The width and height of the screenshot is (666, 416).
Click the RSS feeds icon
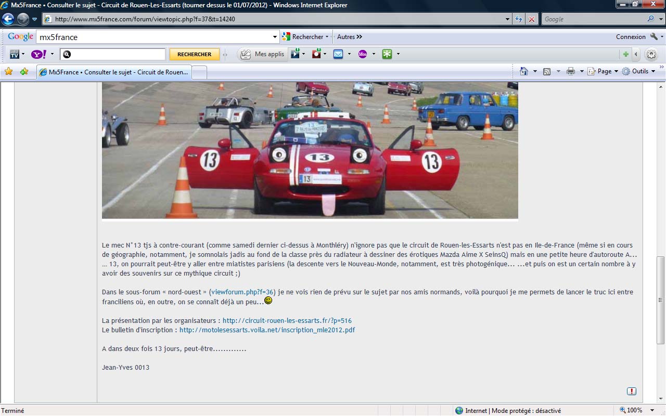547,71
